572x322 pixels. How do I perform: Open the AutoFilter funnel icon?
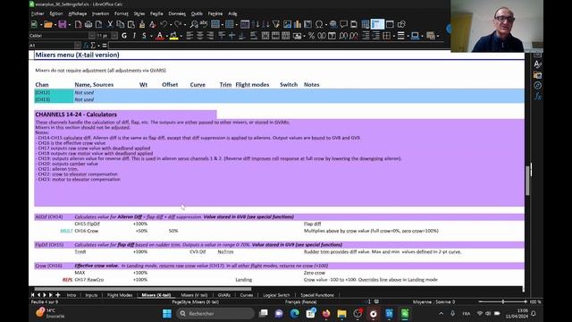coord(276,24)
